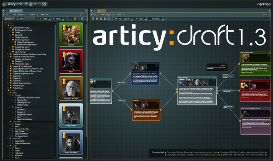The height and width of the screenshot is (161, 273).
Task: Collapse the Entities tree node
Action: click(x=6, y=90)
